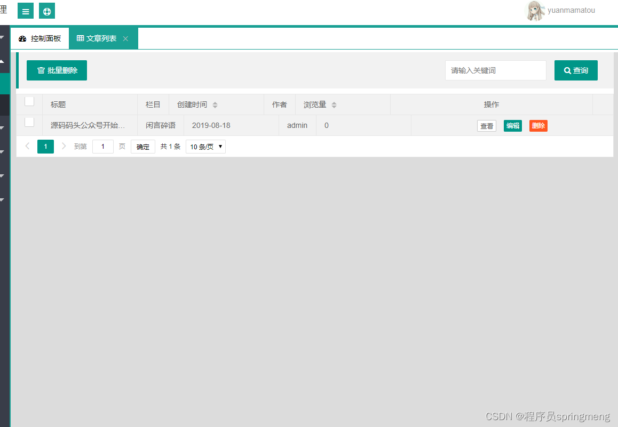
Task: Click the admin author cell
Action: tap(297, 126)
